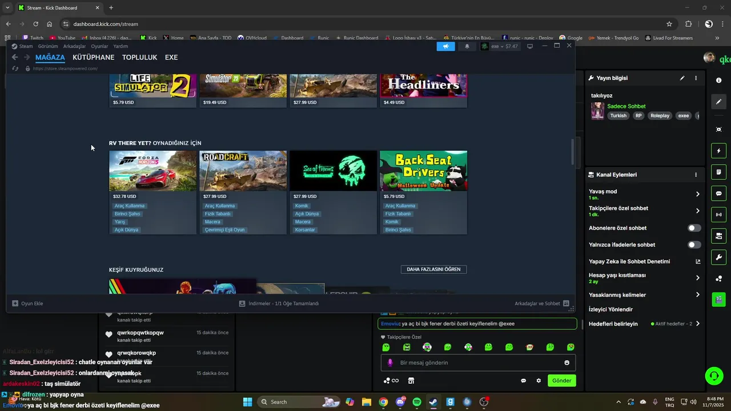The height and width of the screenshot is (411, 731).
Task: Open Görünüm menu in Steam
Action: tap(48, 46)
